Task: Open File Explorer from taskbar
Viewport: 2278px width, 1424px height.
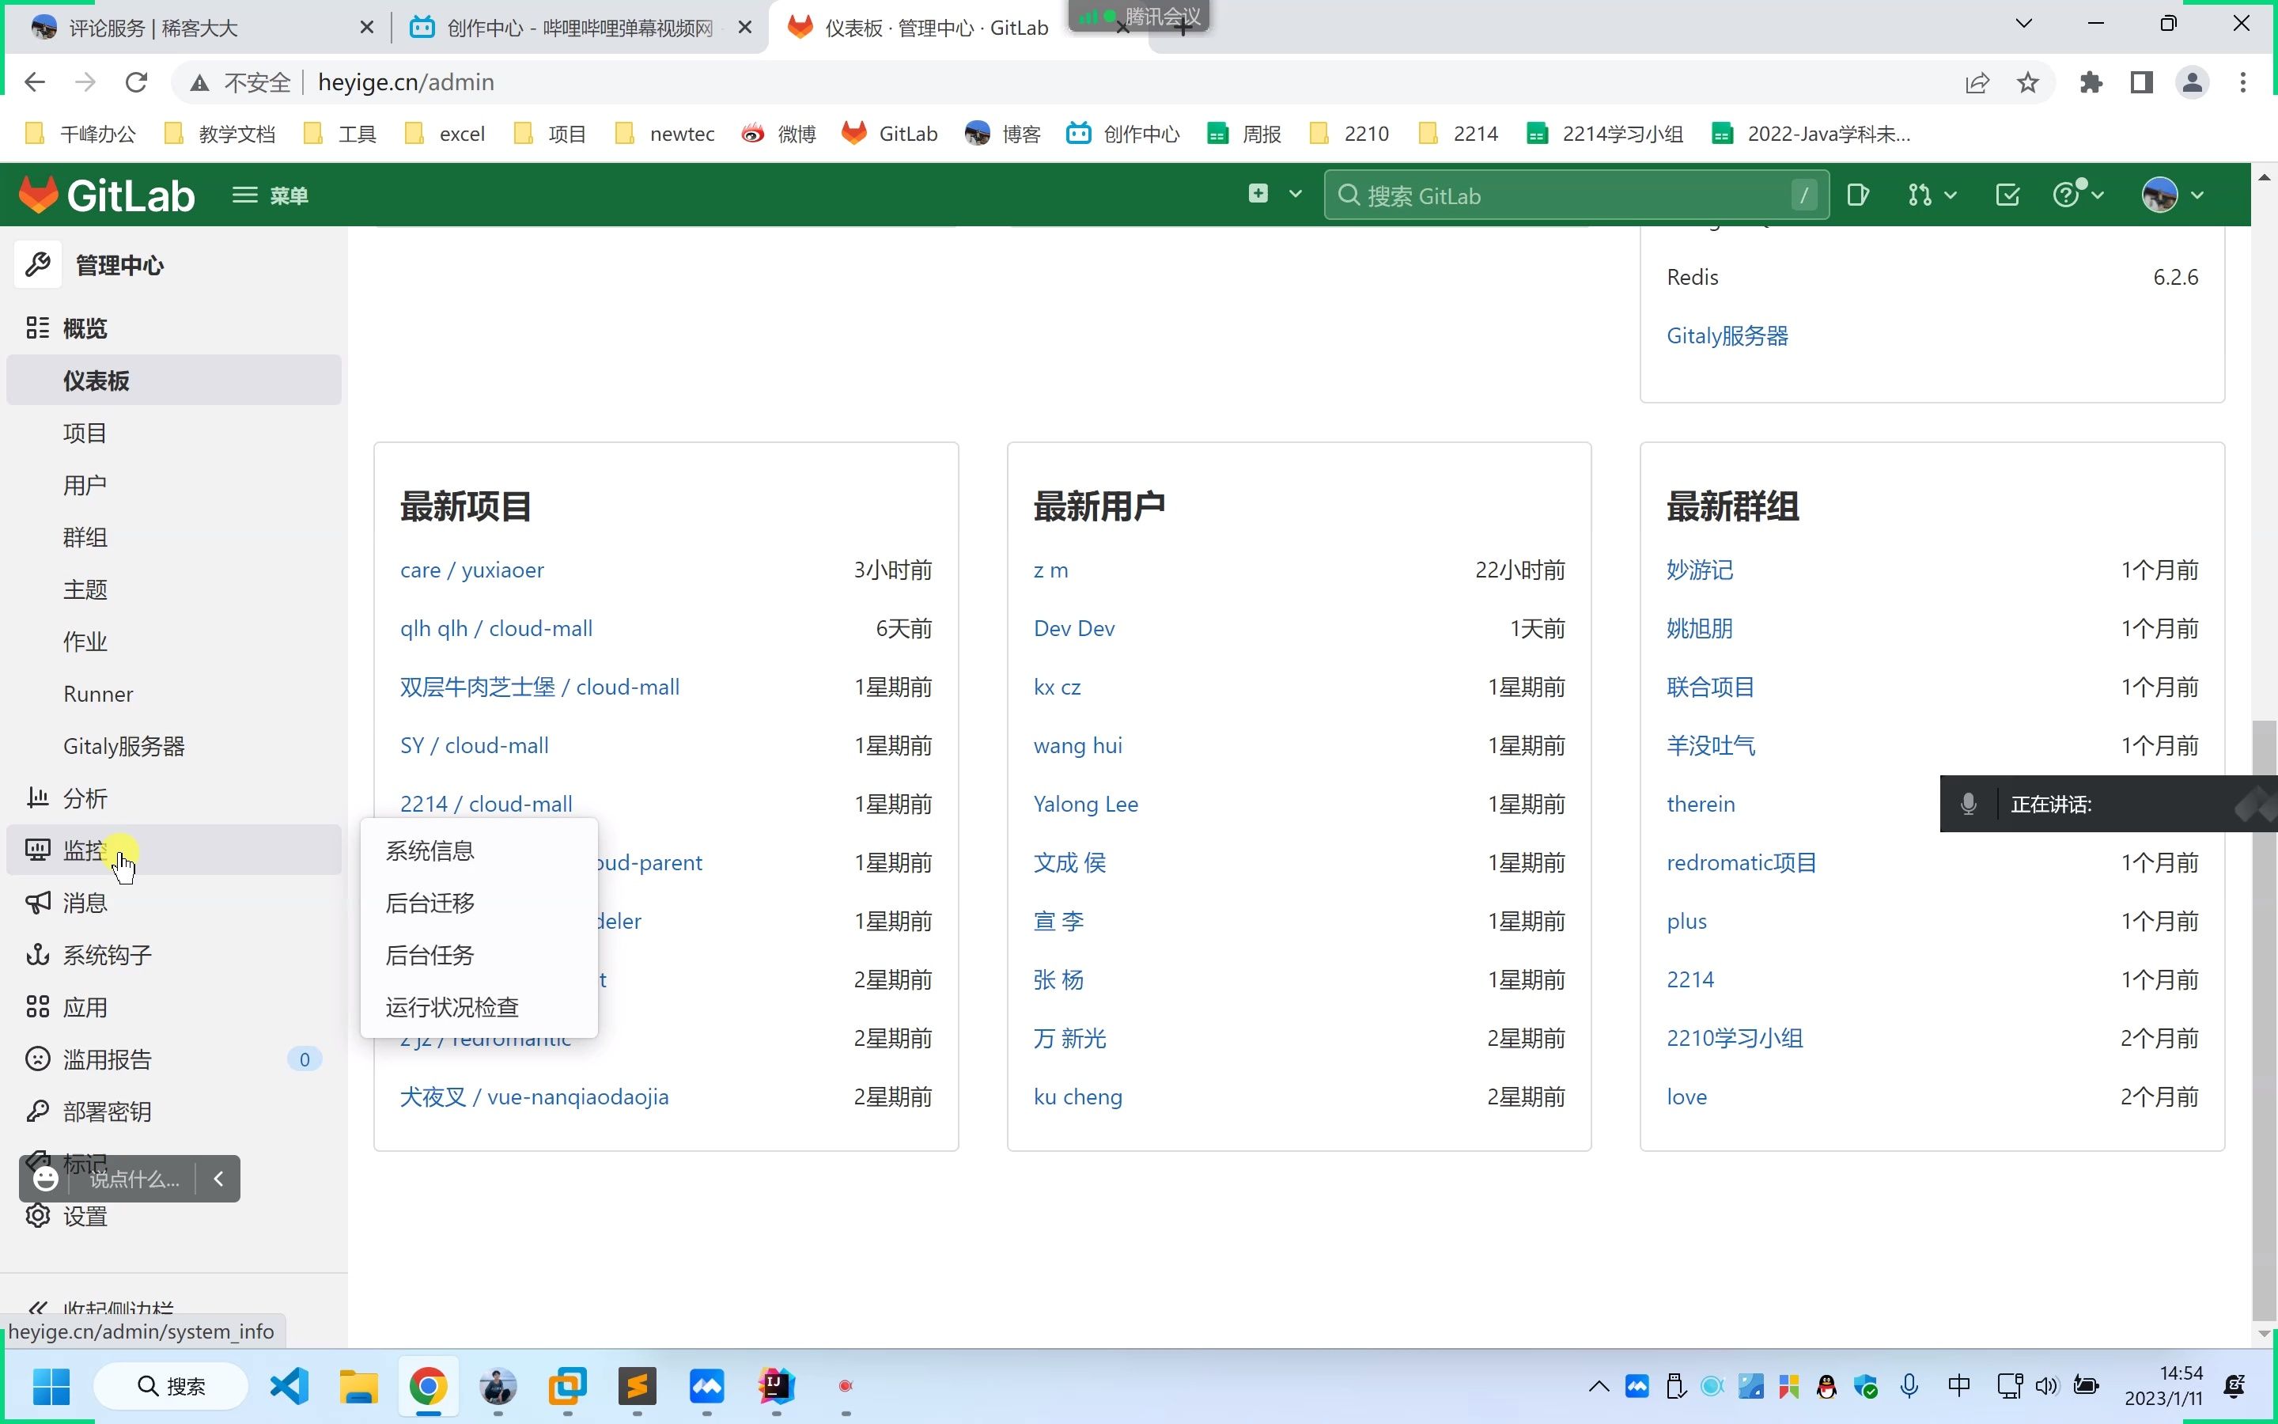Action: 358,1385
